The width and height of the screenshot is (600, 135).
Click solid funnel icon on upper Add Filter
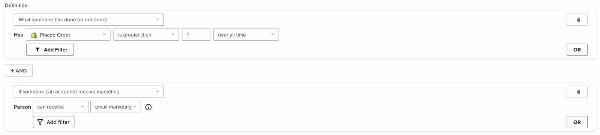37,50
